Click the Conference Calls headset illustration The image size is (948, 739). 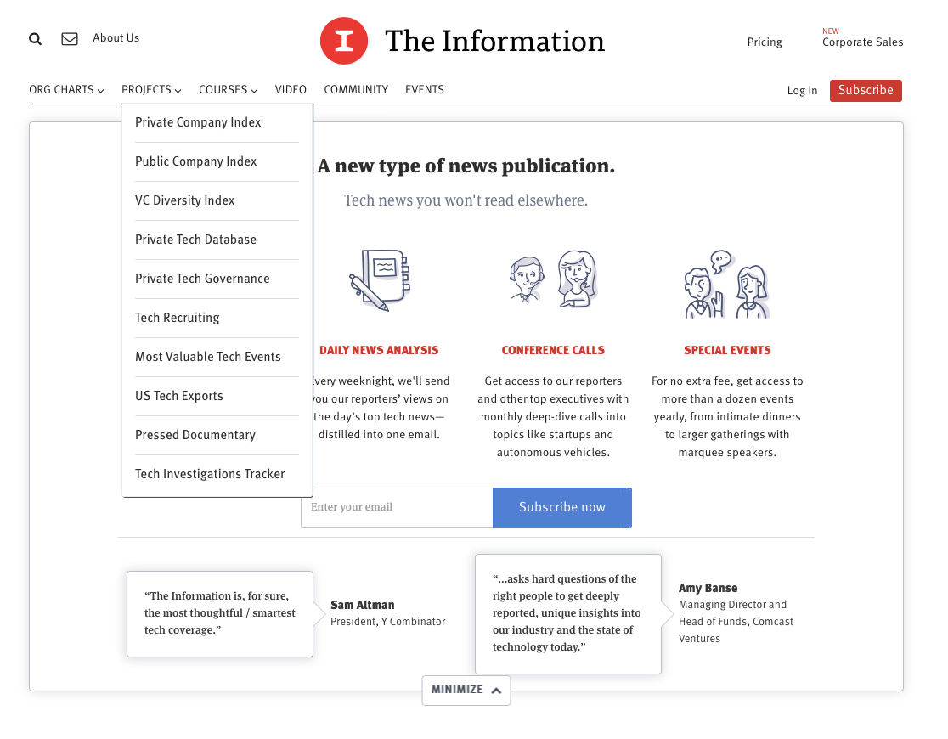(553, 279)
